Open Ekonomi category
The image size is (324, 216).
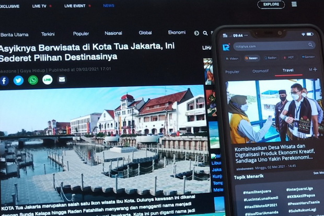point(177,32)
